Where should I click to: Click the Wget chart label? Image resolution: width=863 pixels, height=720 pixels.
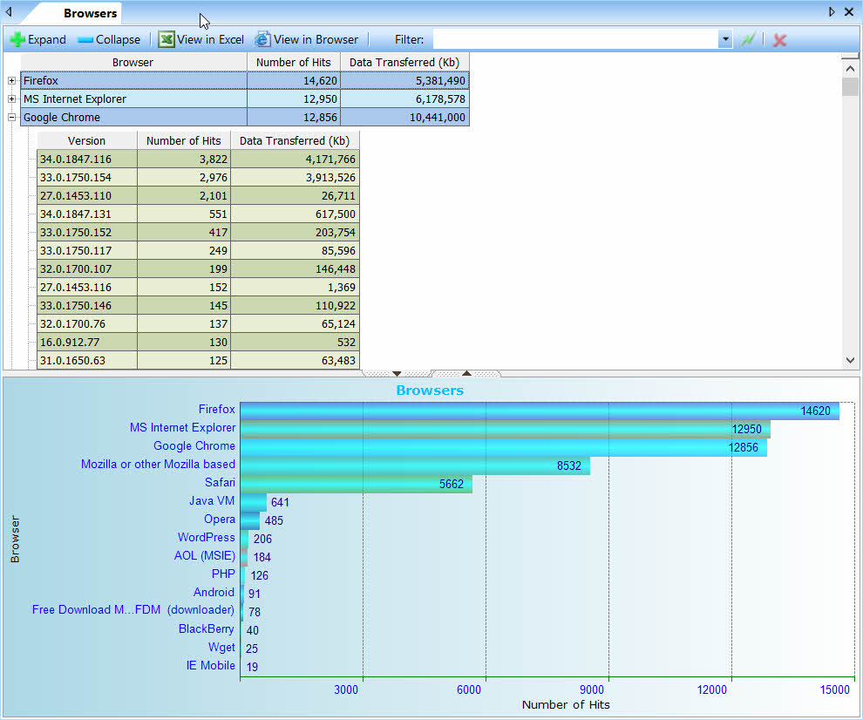tap(221, 647)
